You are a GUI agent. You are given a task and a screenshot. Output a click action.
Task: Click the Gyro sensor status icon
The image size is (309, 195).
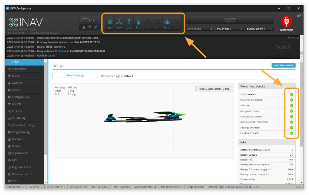click(110, 22)
